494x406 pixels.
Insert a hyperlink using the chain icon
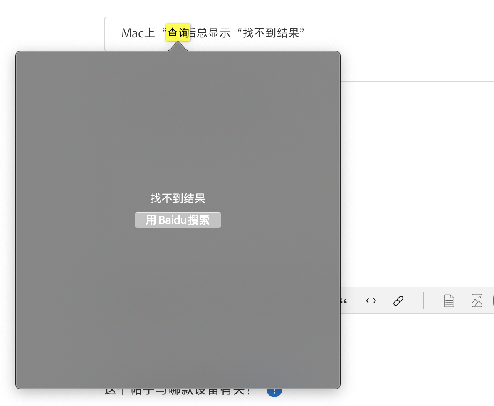[x=398, y=301]
